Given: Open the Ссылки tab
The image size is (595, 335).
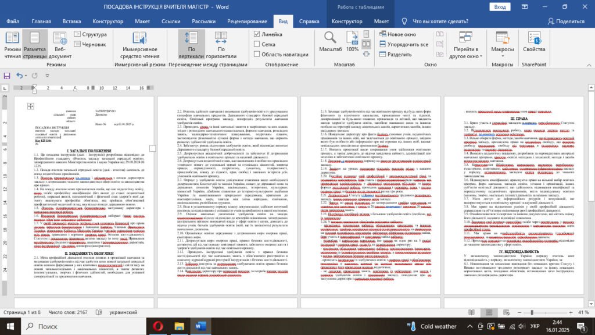Looking at the screenshot, I should [x=171, y=22].
